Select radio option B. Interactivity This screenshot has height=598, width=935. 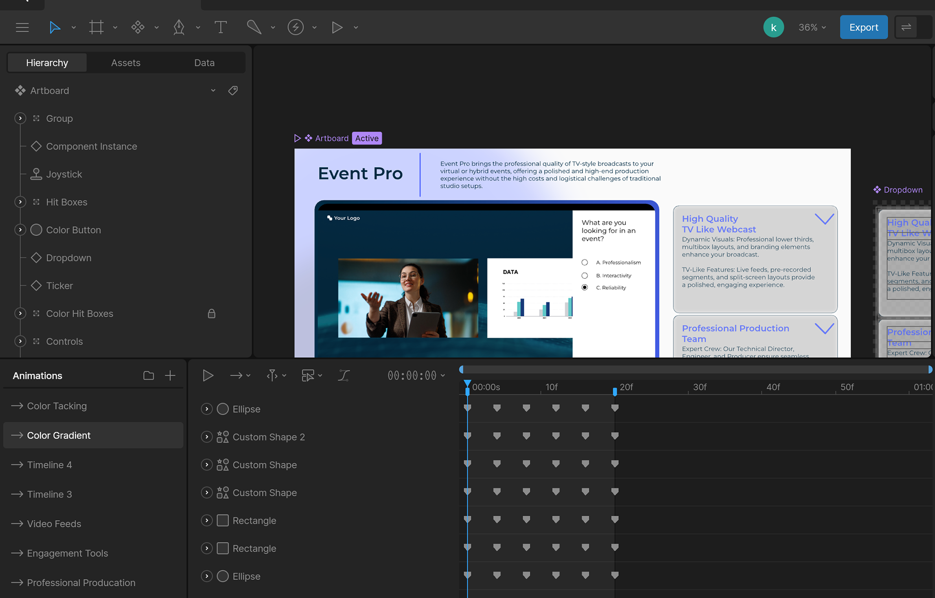(584, 276)
